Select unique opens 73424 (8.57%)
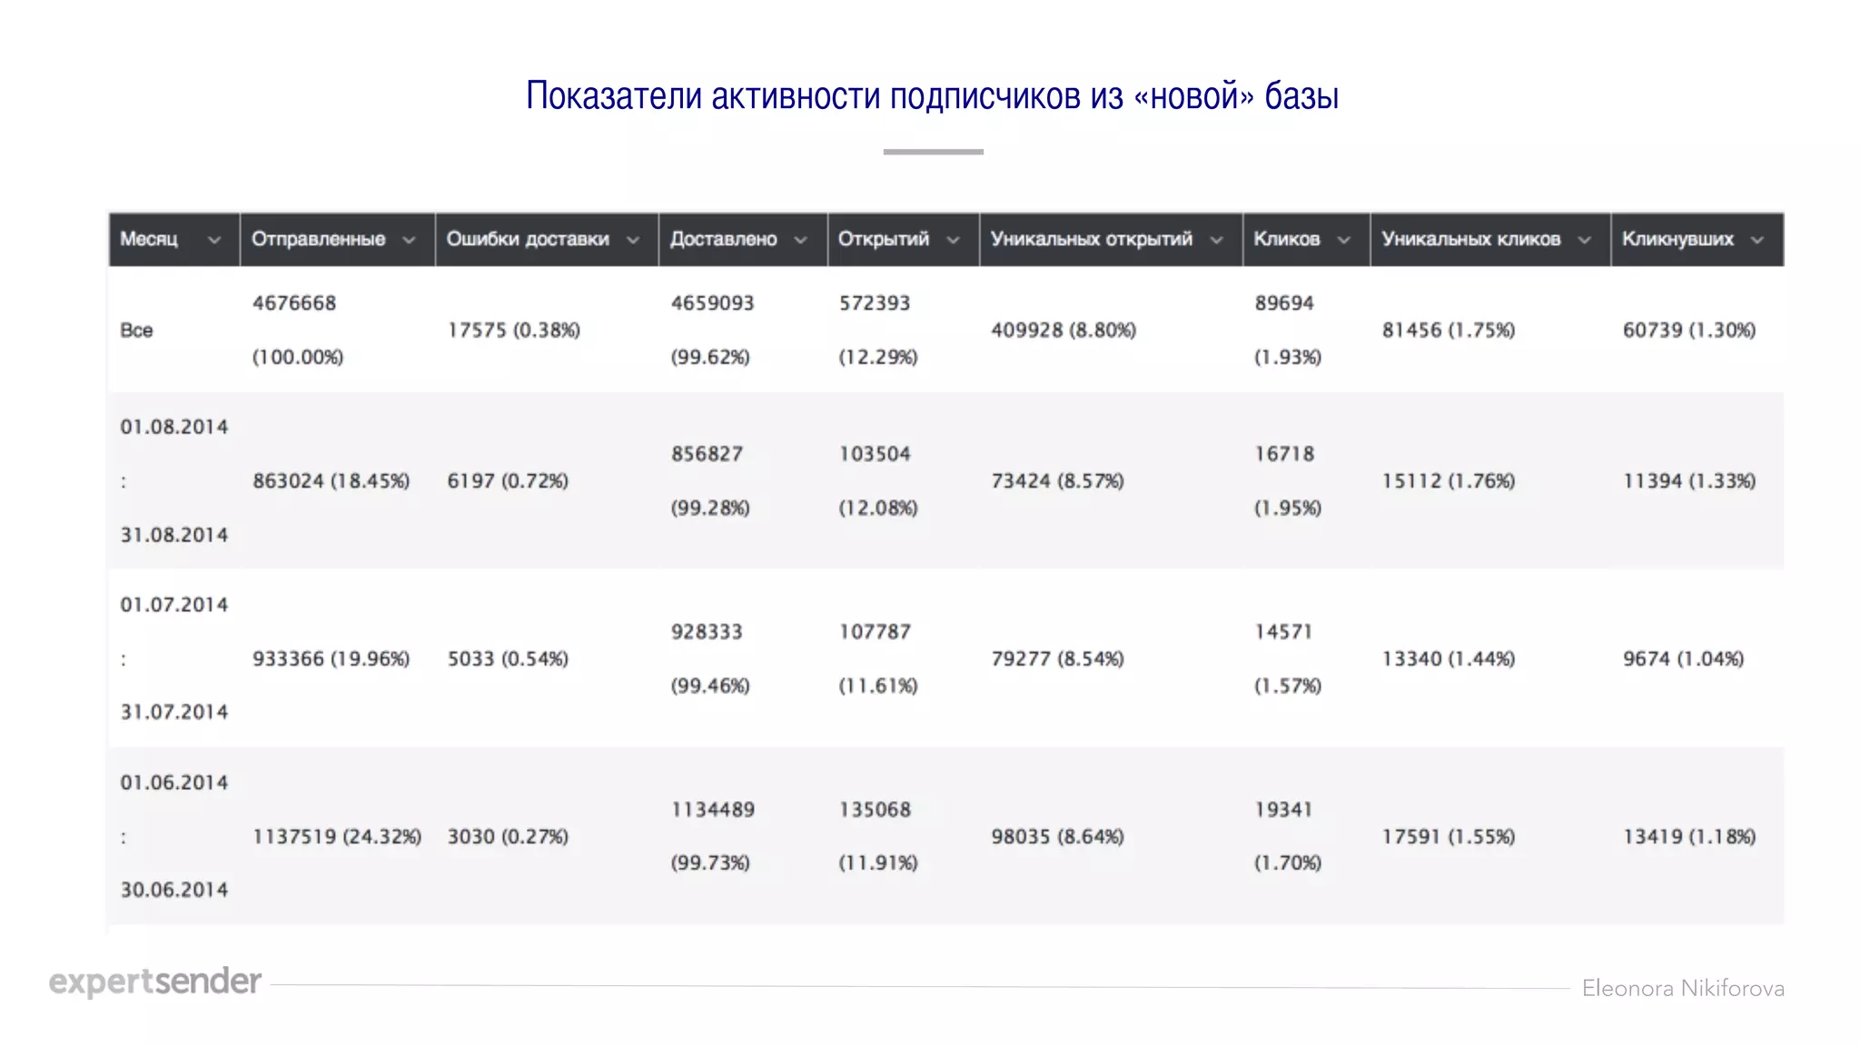 coord(1057,481)
